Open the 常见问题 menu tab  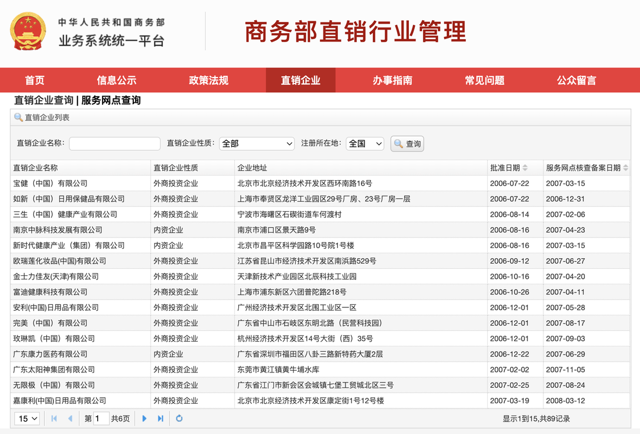[x=485, y=81]
